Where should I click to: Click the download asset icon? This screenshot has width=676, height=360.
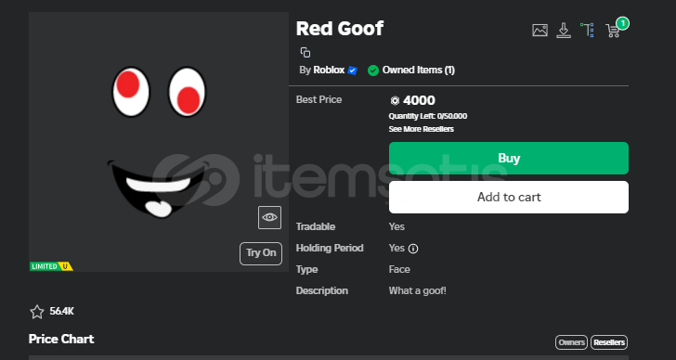[564, 30]
